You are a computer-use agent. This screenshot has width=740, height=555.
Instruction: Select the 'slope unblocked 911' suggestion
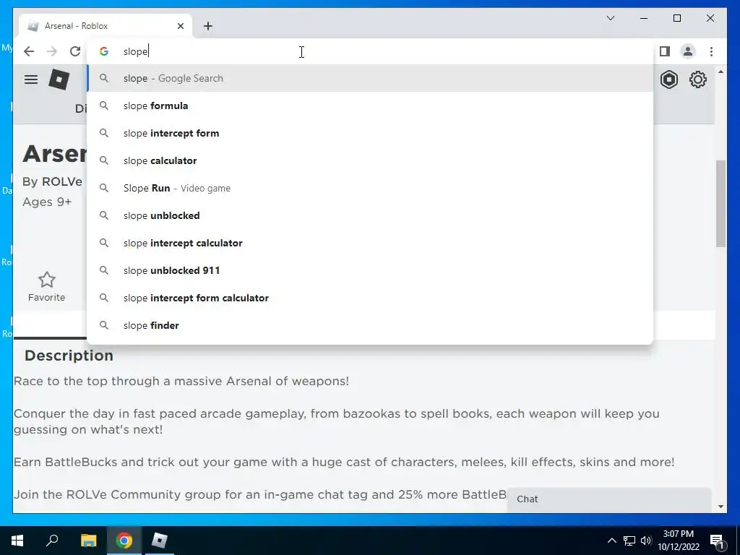point(370,270)
